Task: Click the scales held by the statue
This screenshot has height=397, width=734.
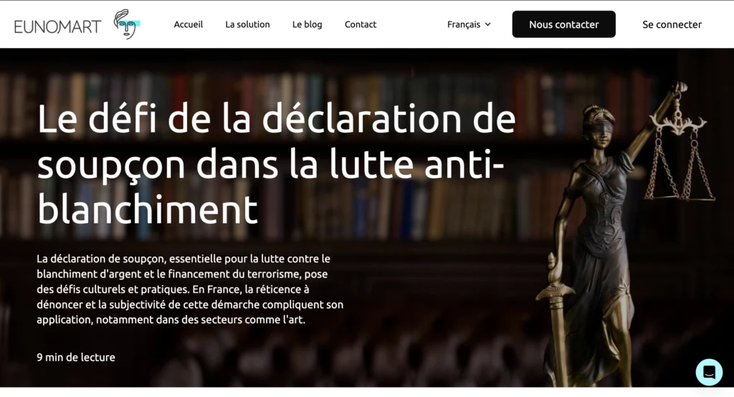Action: click(679, 155)
